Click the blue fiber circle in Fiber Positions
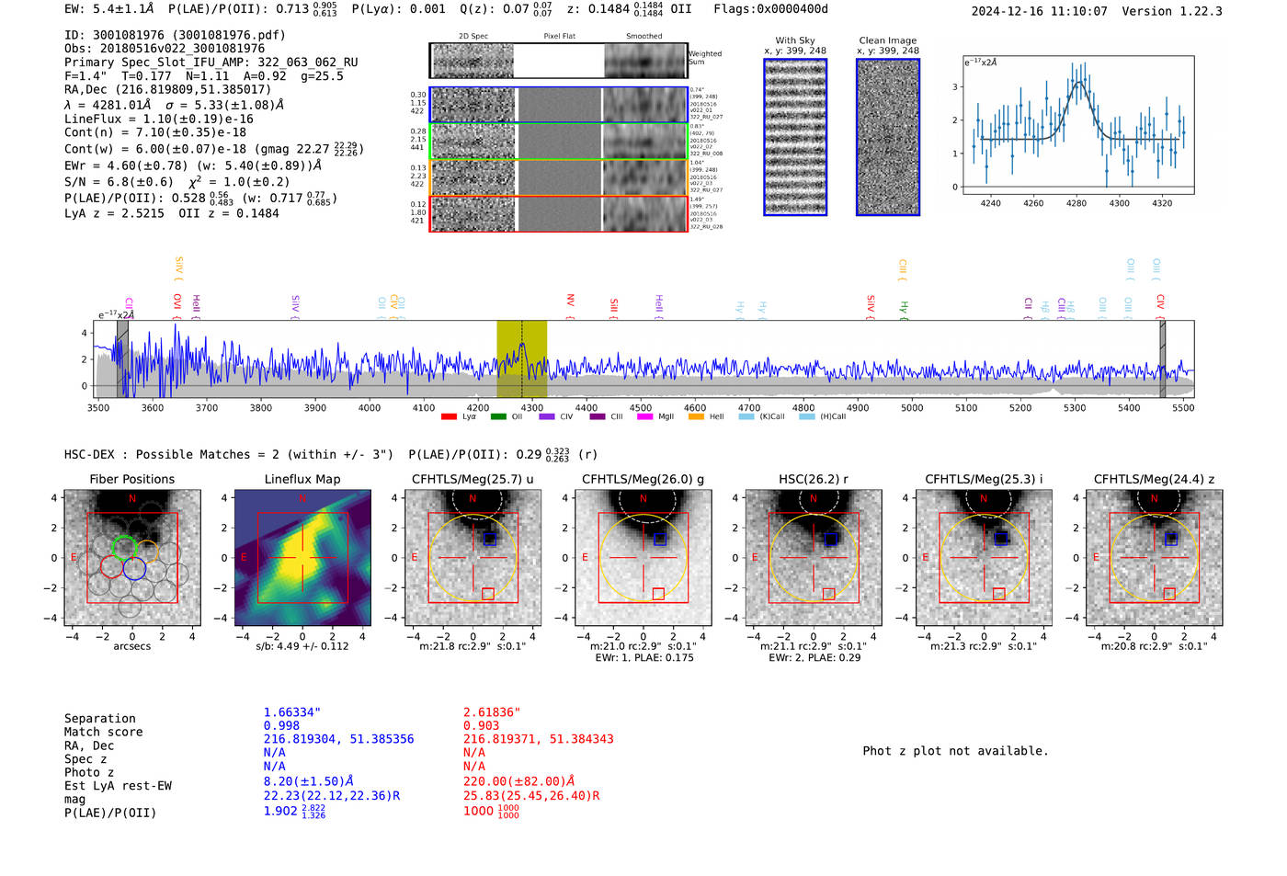 [134, 568]
